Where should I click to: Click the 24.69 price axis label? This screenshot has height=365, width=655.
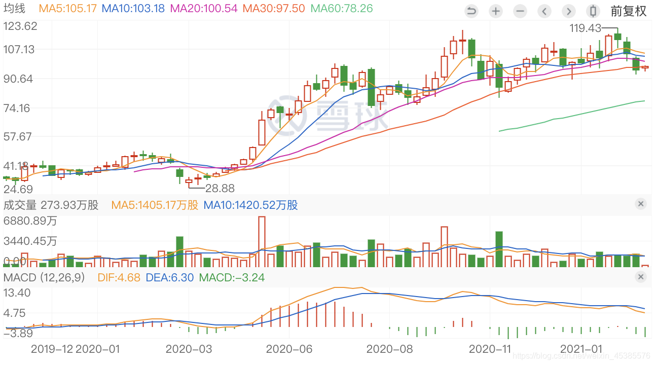18,189
